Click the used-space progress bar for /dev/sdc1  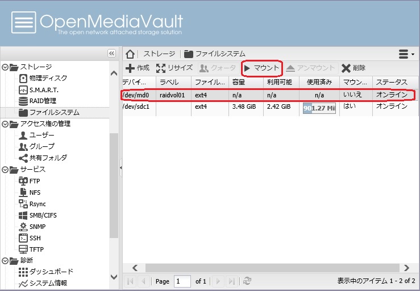click(319, 108)
